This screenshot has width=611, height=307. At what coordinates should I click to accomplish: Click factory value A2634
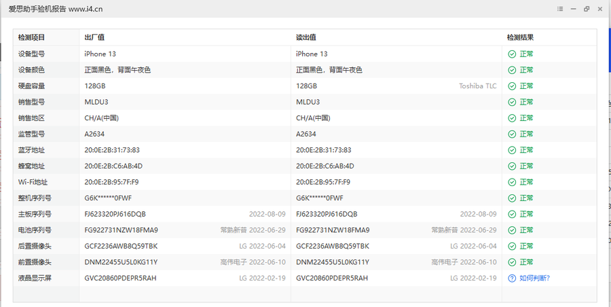tap(94, 134)
